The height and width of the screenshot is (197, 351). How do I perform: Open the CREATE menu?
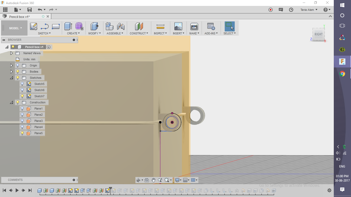pyautogui.click(x=73, y=33)
